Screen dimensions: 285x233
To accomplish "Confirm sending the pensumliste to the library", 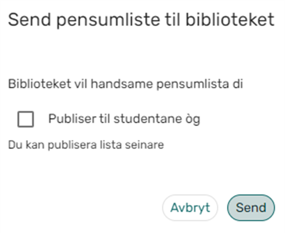I will (251, 208).
